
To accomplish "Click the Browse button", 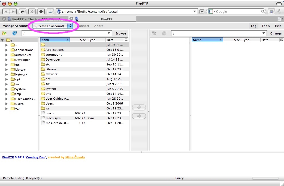I will tap(121, 33).
